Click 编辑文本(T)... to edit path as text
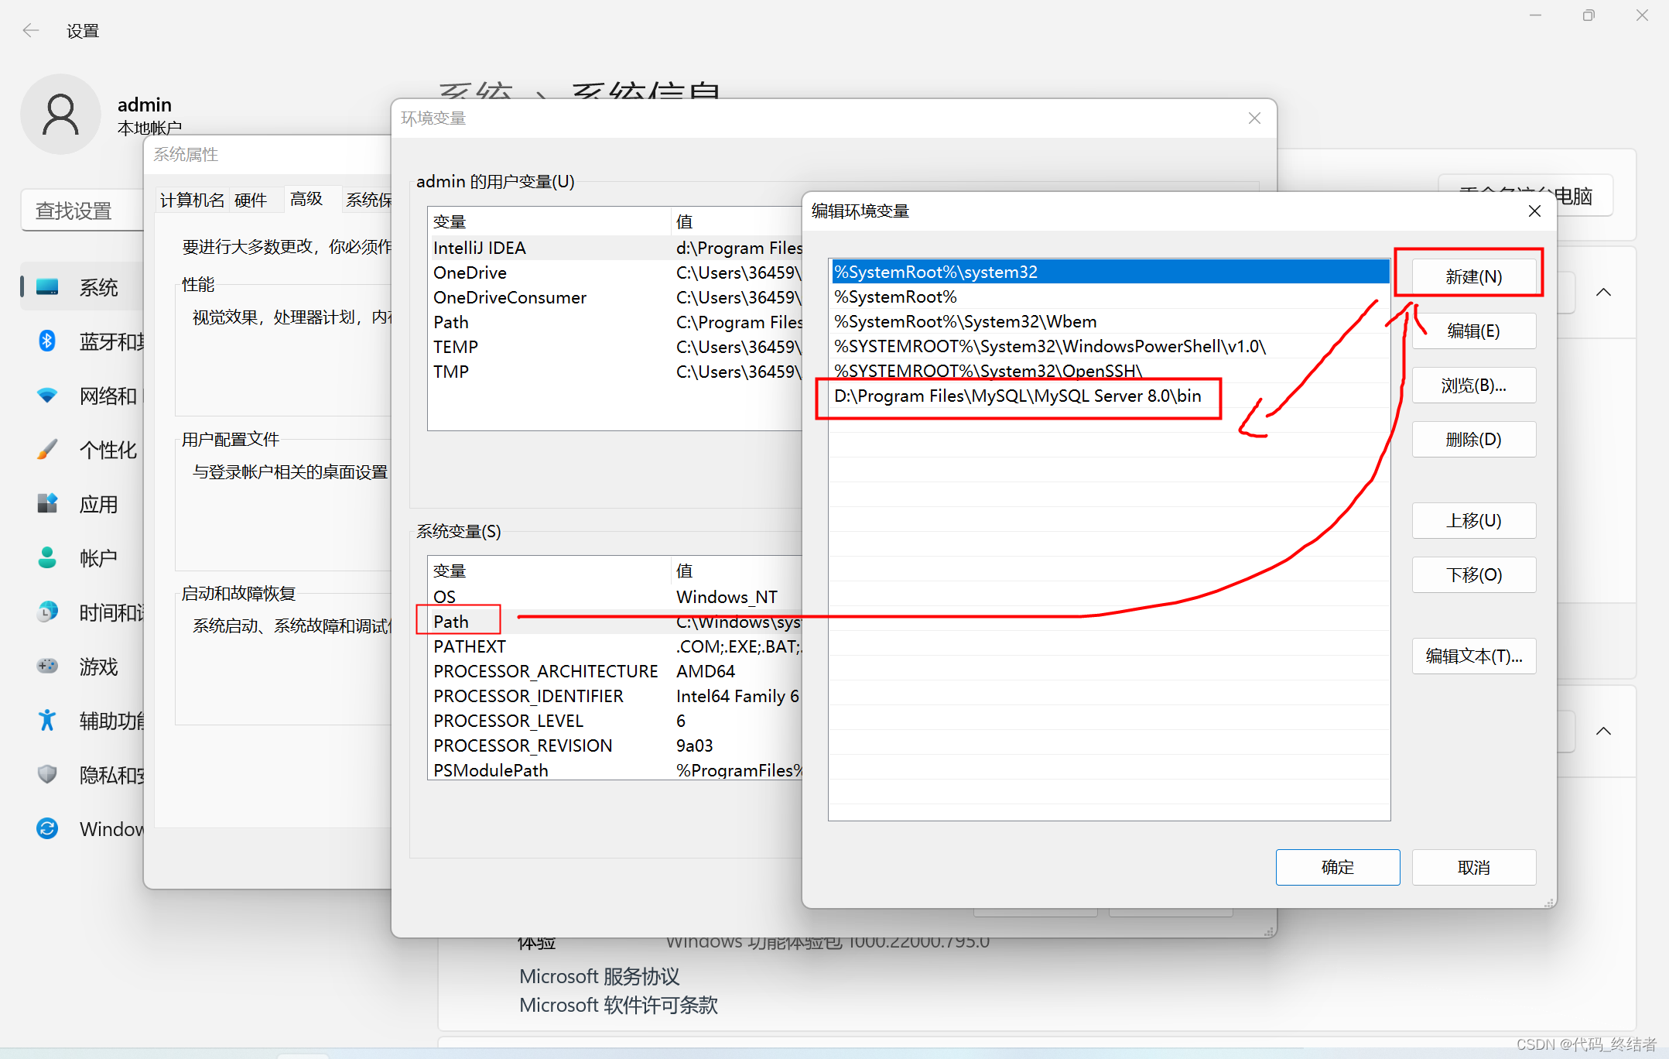This screenshot has height=1059, width=1669. pyautogui.click(x=1472, y=656)
